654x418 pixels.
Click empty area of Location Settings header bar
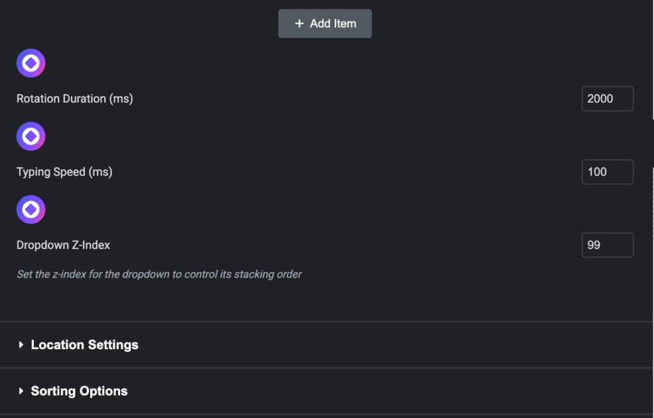point(383,345)
